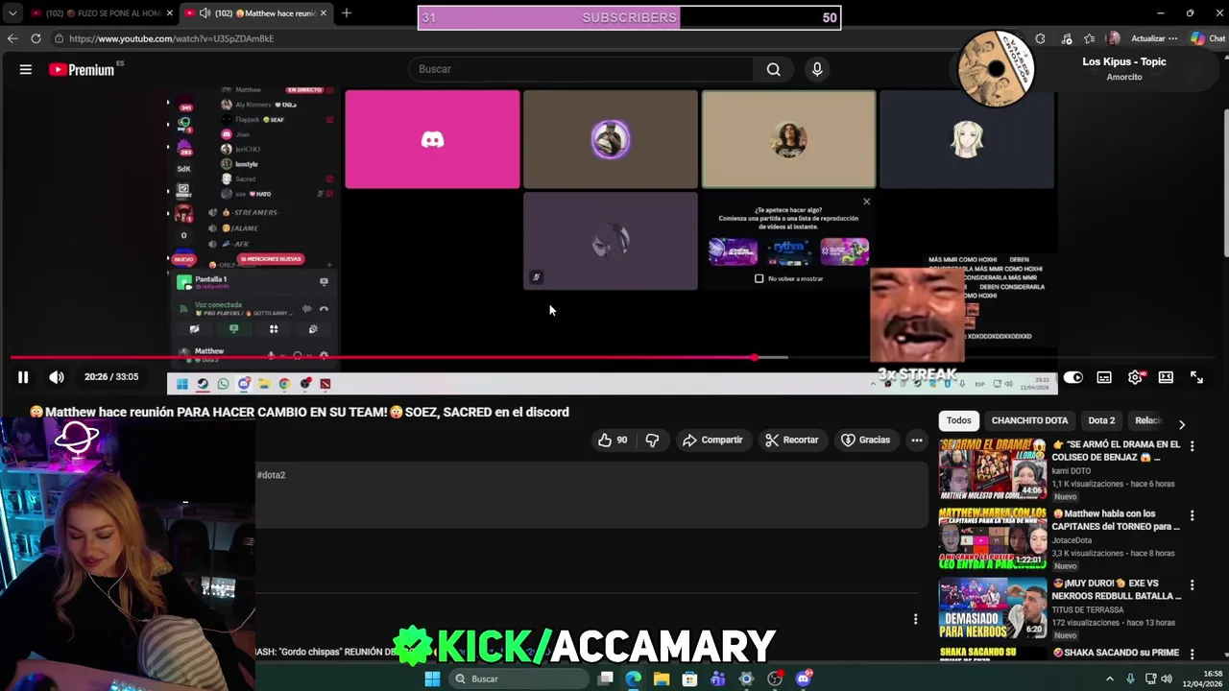Image resolution: width=1229 pixels, height=691 pixels.
Task: Open 'SE ARMÓ EL DRAMA' video thumbnail
Action: [993, 467]
